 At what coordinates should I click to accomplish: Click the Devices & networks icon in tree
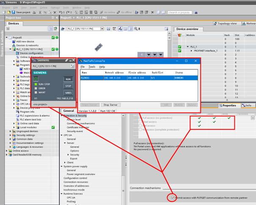[14, 45]
